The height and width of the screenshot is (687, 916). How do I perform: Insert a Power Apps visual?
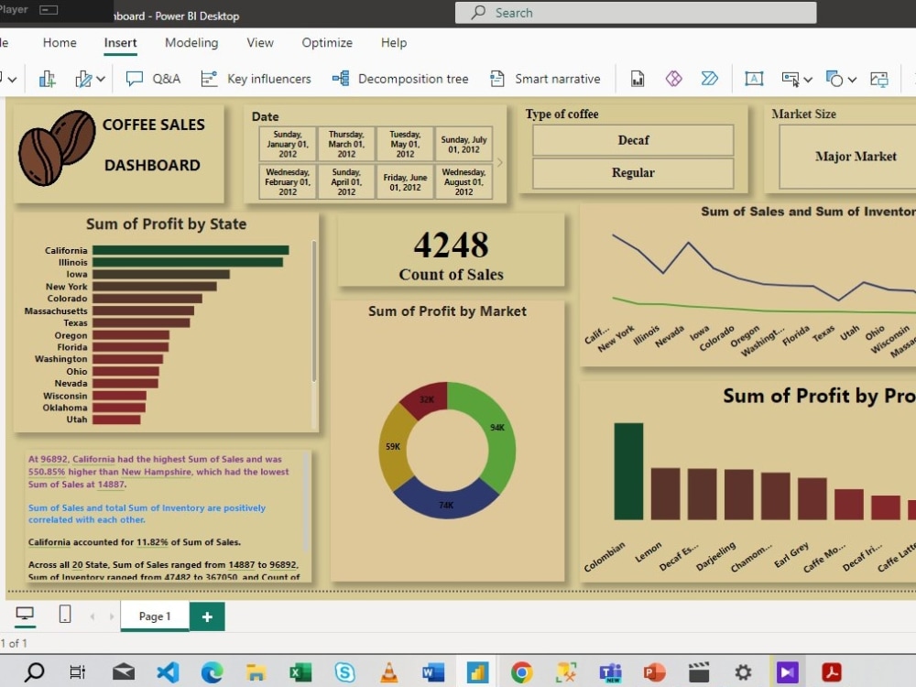(674, 79)
